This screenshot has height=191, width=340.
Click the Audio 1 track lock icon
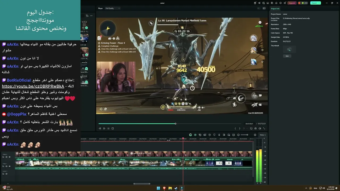[x=3, y=174]
